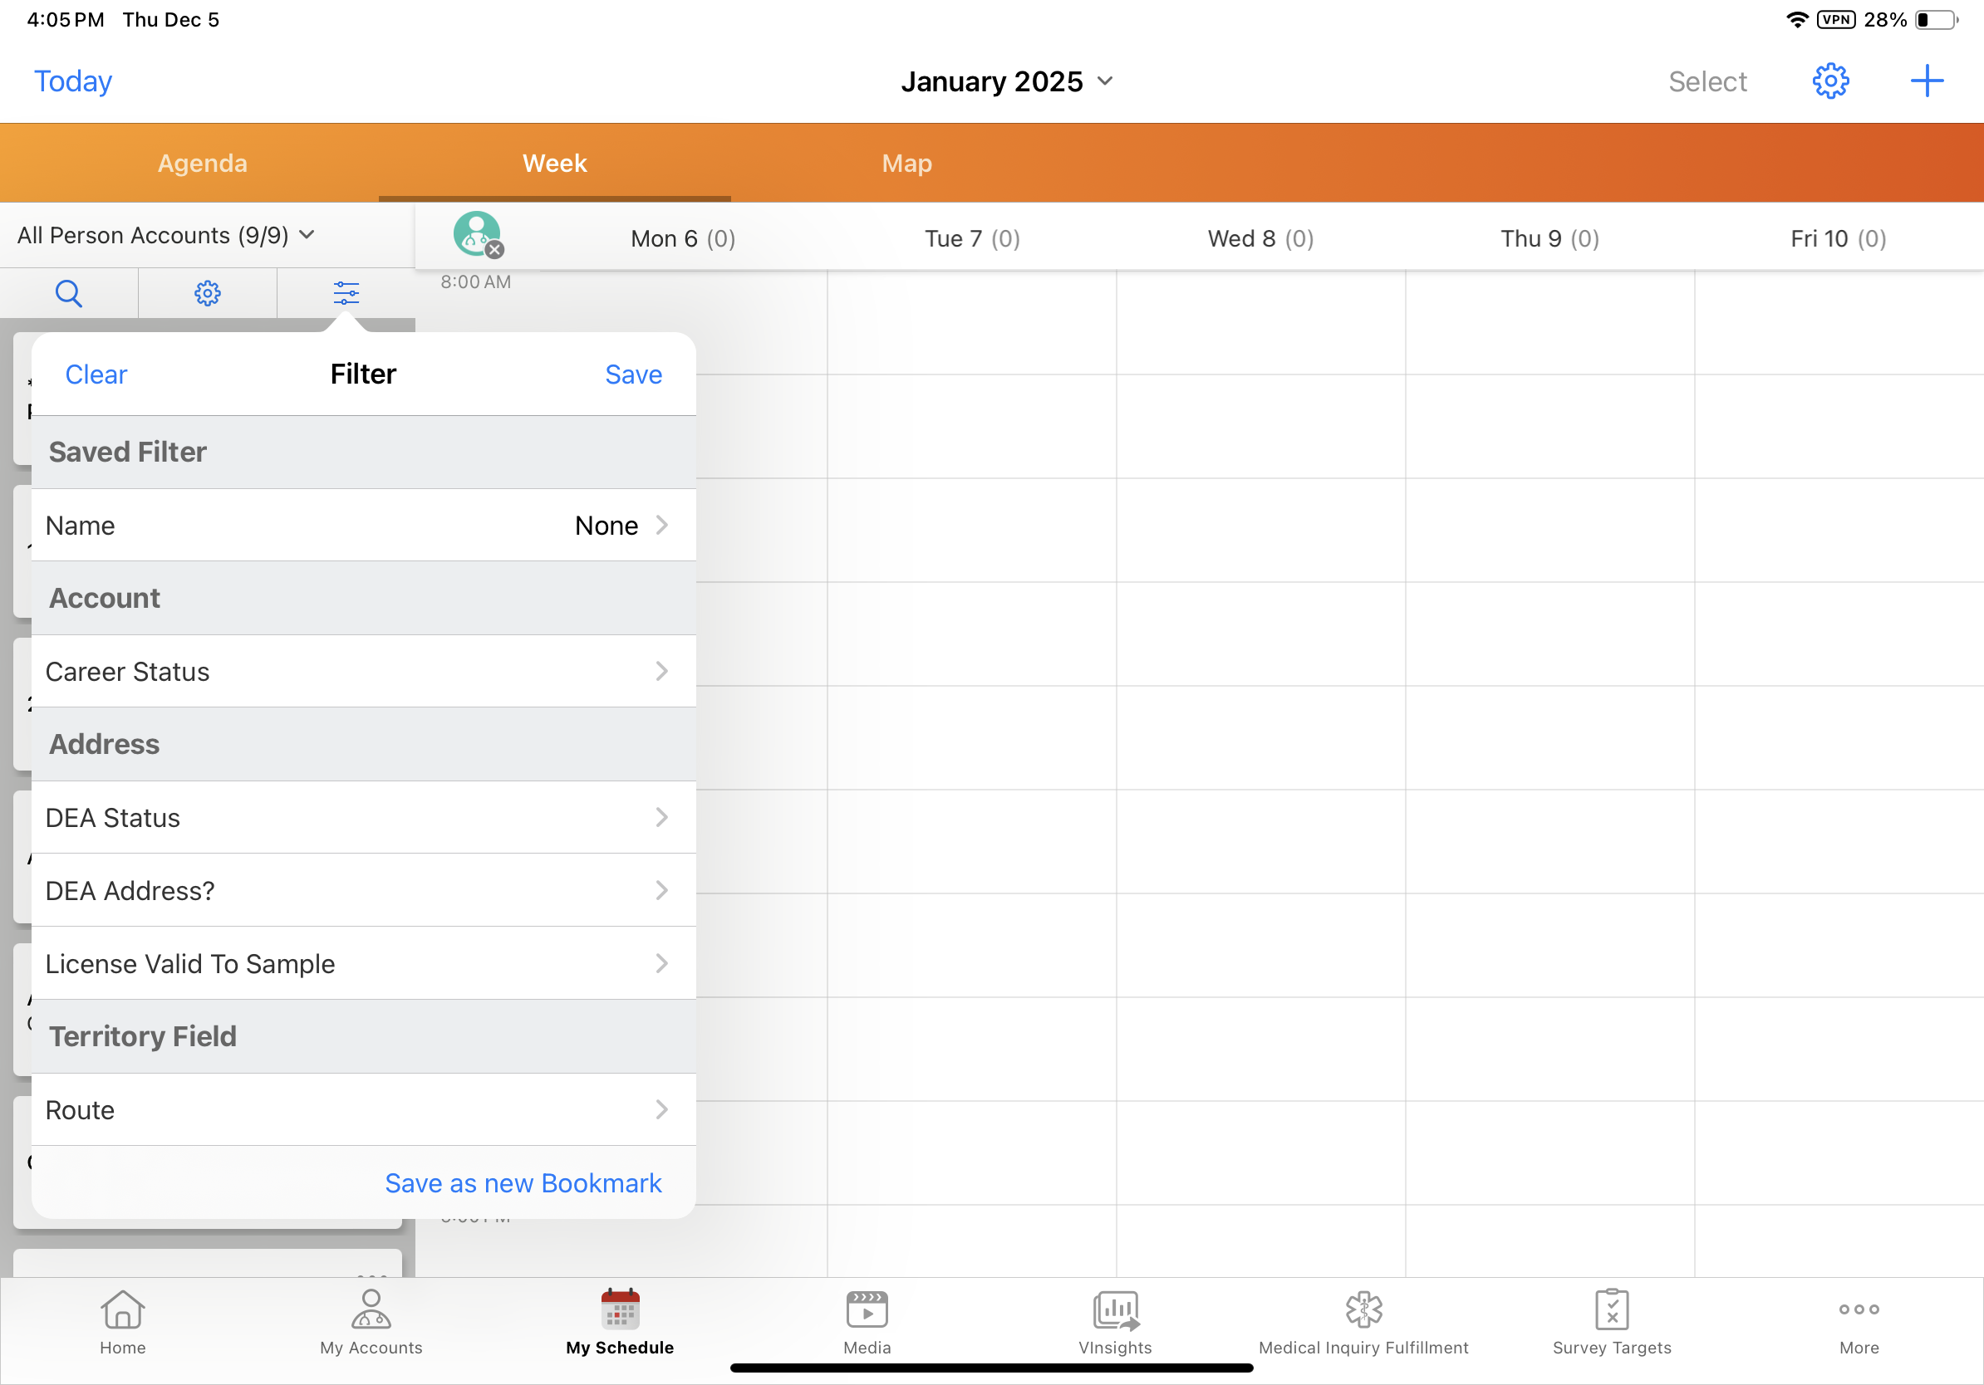Go to VInsights in bottom bar

1115,1321
